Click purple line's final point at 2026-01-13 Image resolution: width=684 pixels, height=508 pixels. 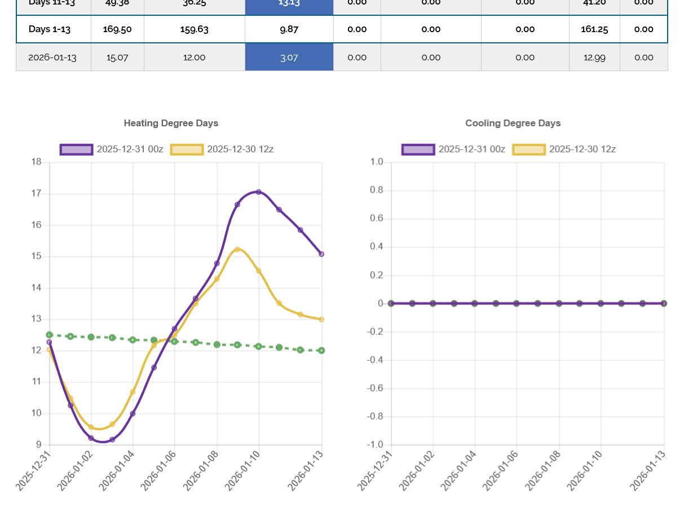tap(321, 254)
